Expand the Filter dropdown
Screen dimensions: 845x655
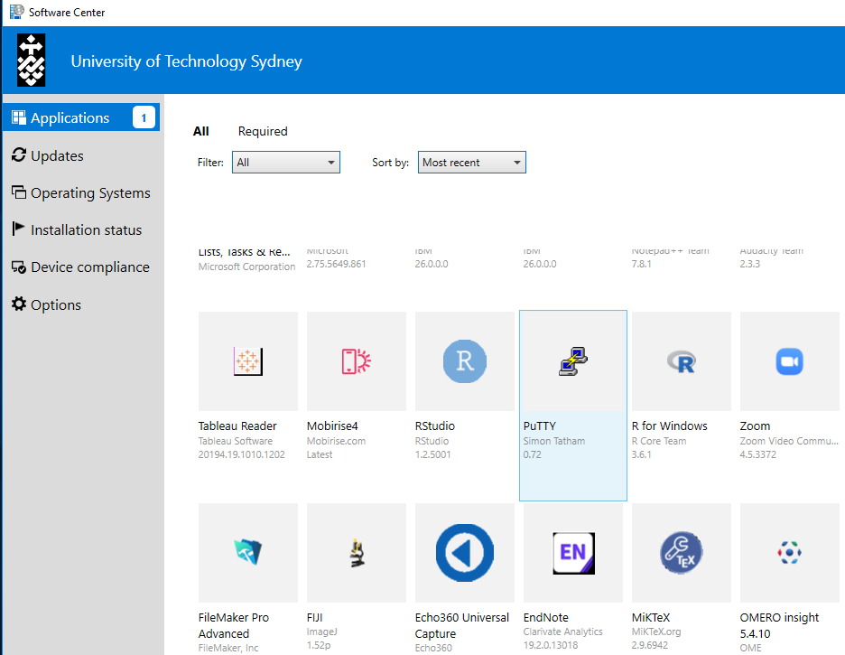click(x=285, y=163)
